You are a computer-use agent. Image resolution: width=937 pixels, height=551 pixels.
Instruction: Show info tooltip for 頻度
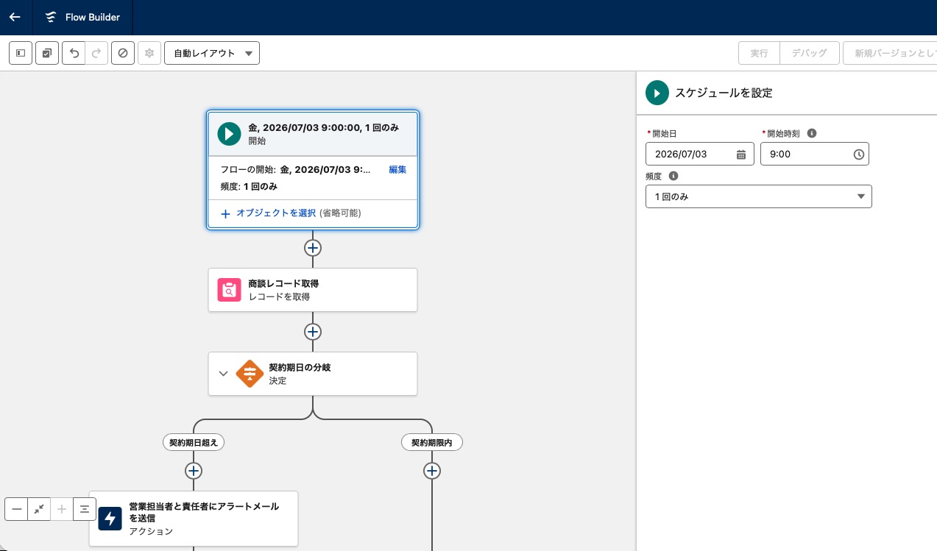673,176
